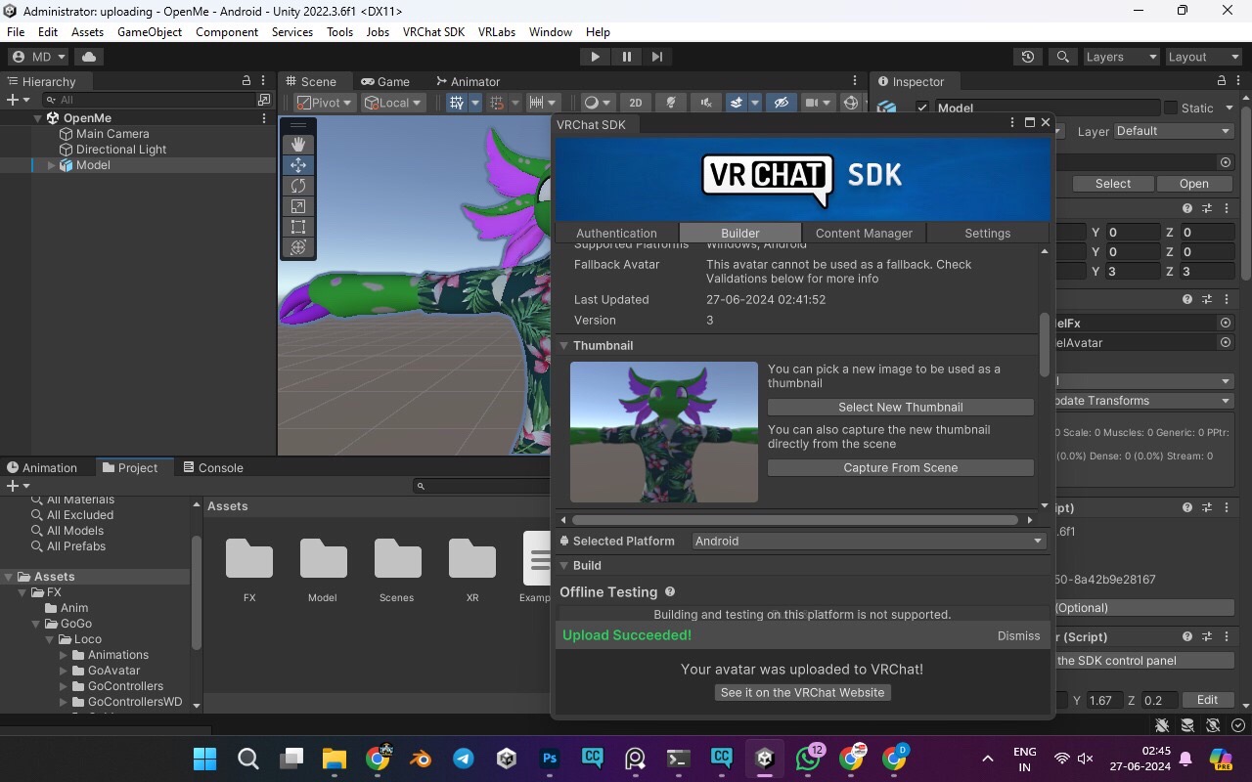
Task: Open the Selected Platform Android dropdown
Action: click(x=869, y=541)
